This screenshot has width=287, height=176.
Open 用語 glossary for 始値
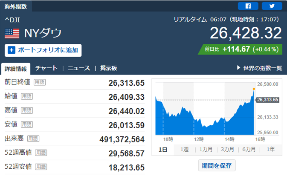click(x=27, y=96)
